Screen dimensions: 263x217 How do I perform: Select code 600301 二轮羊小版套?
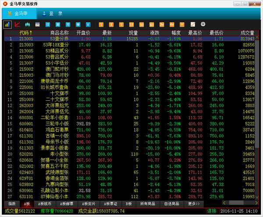[x=26, y=118]
